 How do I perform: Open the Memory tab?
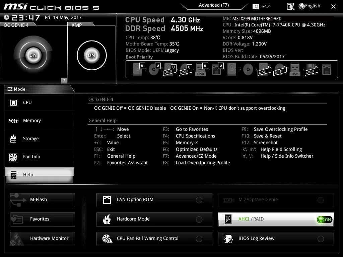(x=40, y=120)
